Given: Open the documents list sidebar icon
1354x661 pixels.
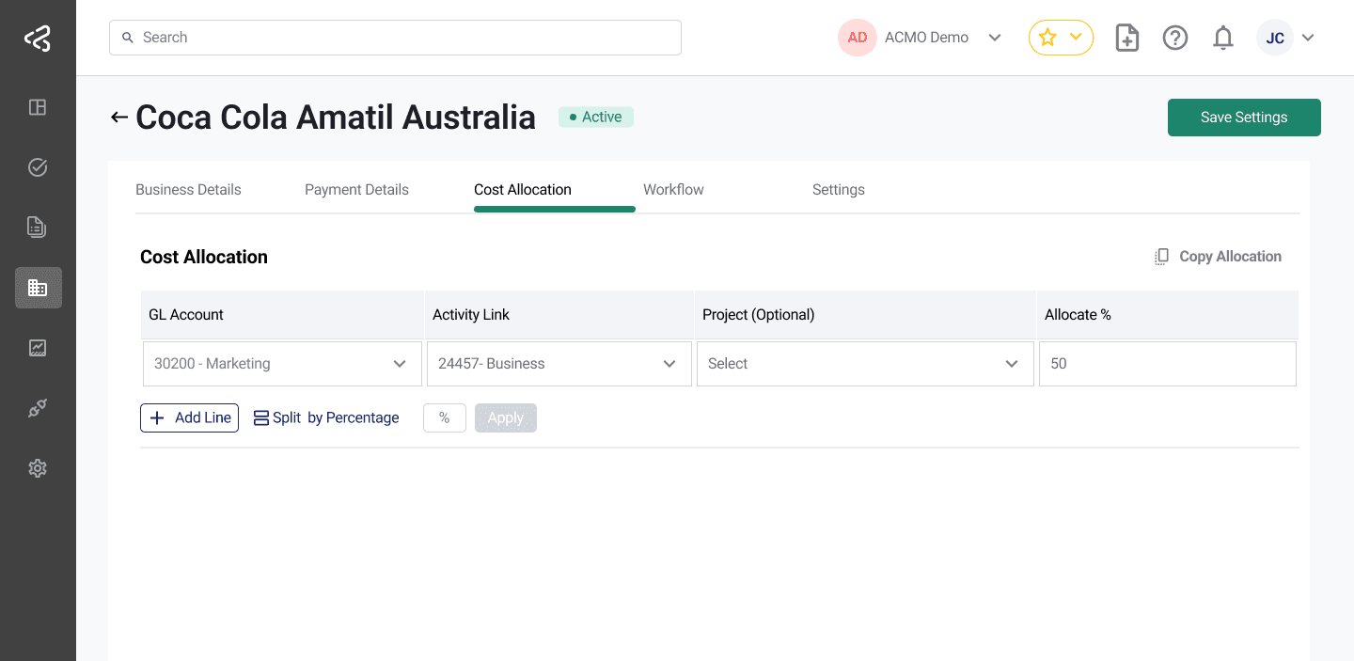Looking at the screenshot, I should pos(38,228).
